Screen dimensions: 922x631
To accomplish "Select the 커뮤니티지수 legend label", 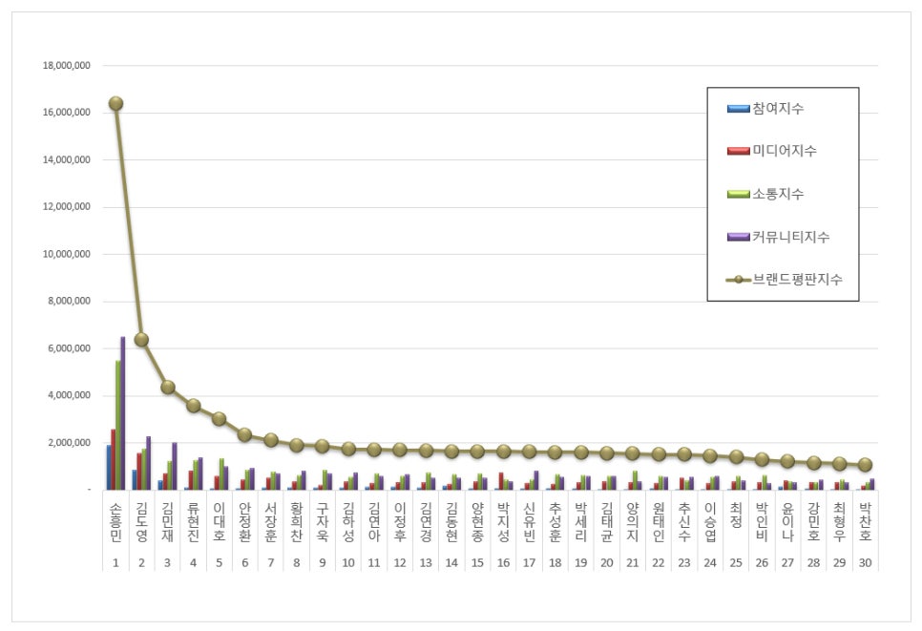I will pos(791,237).
